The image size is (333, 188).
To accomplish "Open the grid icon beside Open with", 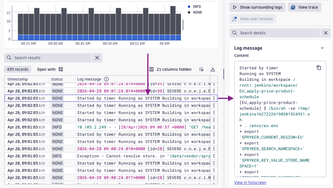I will click(61, 69).
